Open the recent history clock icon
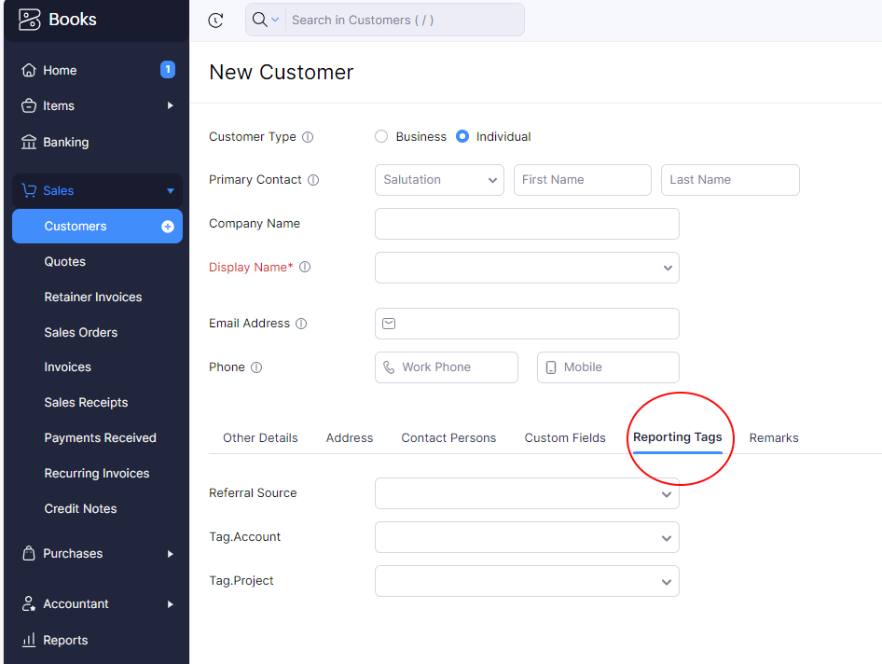The image size is (882, 664). tap(216, 21)
